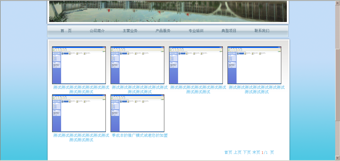This screenshot has width=340, height=161.
Task: Select 主营业务 menu item
Action: [130, 31]
